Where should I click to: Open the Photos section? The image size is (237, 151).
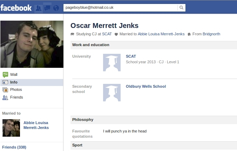pos(16,90)
